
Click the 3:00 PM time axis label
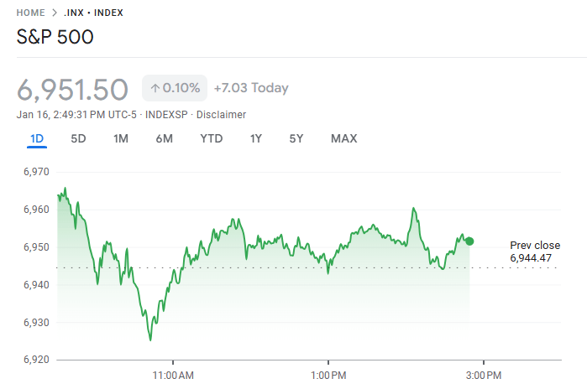pyautogui.click(x=483, y=373)
